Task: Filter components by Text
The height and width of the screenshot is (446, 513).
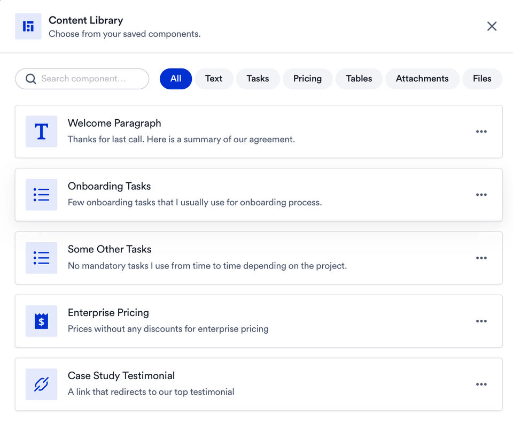Action: coord(214,79)
